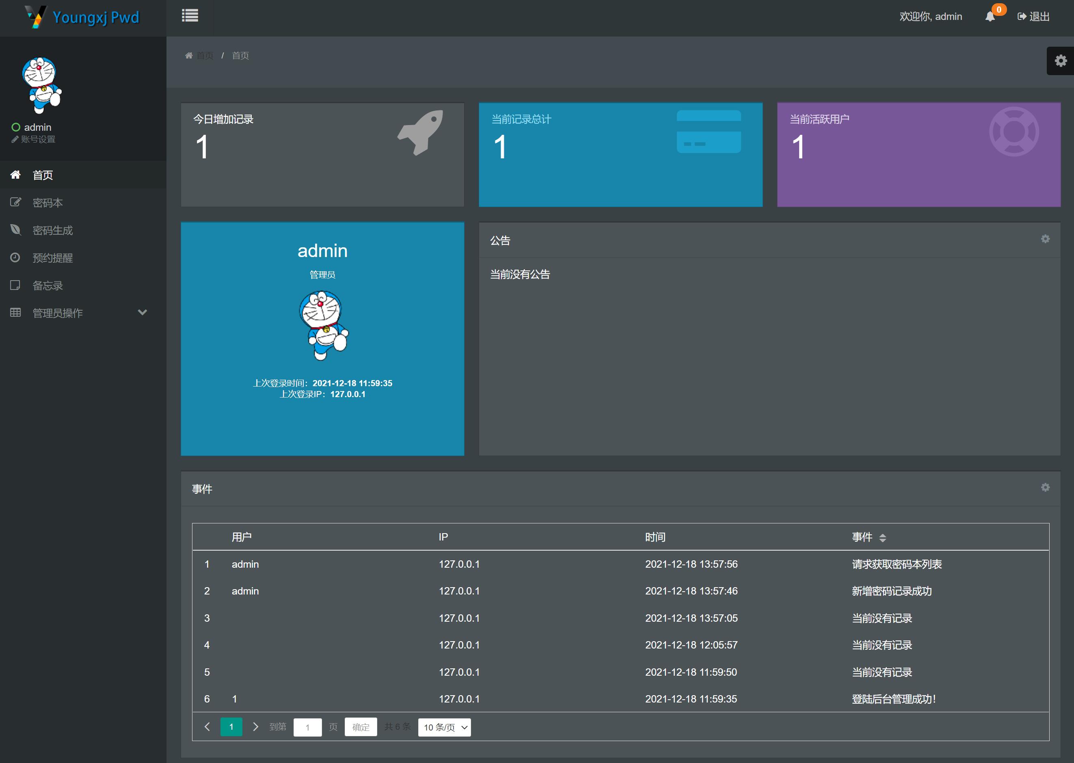Sort table by 事件 column arrows
This screenshot has height=763, width=1074.
click(882, 538)
